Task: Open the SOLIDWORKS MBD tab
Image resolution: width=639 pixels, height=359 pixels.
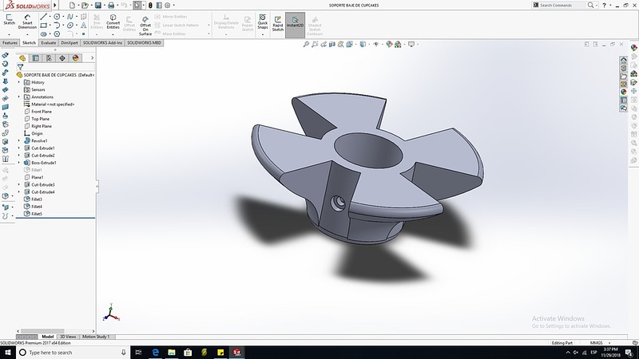Action: coord(145,43)
